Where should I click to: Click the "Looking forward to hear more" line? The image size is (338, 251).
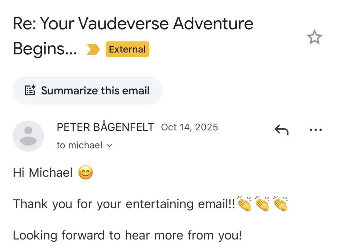coord(127,235)
